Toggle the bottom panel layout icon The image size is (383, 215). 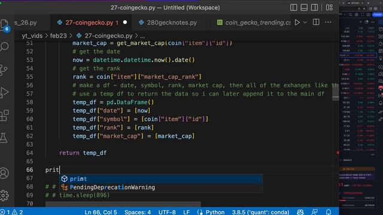tap(304, 8)
